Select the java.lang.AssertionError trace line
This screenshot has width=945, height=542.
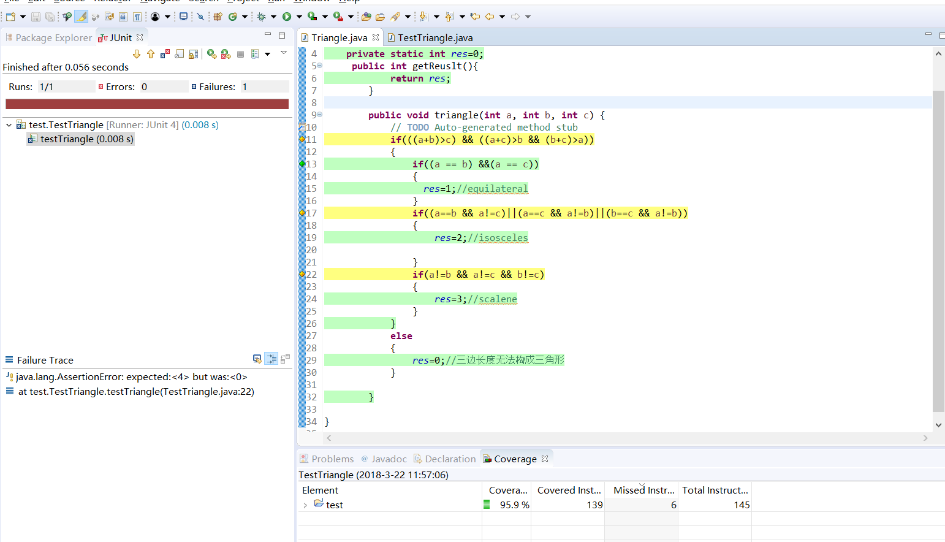[x=127, y=377]
